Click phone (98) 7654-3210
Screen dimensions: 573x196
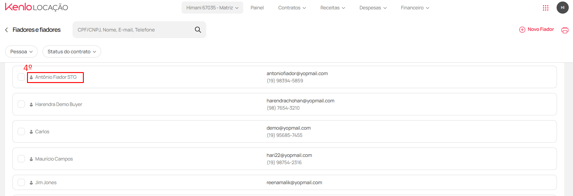pyautogui.click(x=283, y=108)
